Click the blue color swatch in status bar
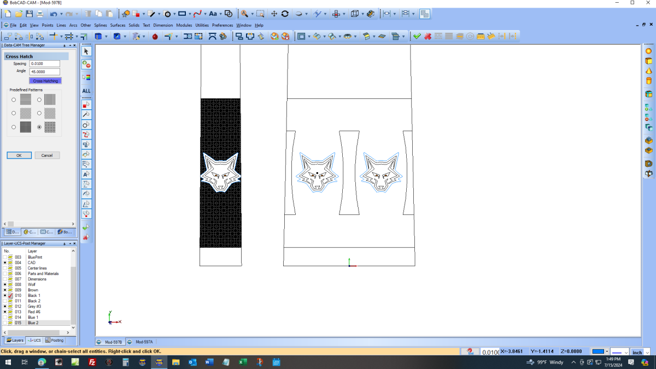656x369 pixels. pyautogui.click(x=598, y=352)
